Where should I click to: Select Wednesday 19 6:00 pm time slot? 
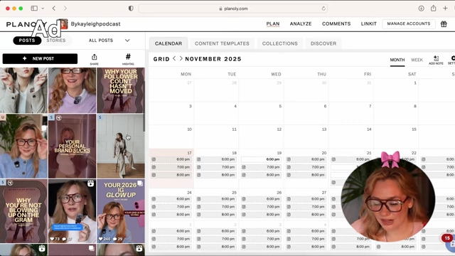[x=261, y=159]
